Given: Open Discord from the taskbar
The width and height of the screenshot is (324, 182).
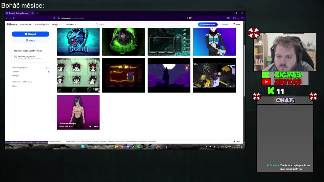Looking at the screenshot, I should pyautogui.click(x=128, y=147).
